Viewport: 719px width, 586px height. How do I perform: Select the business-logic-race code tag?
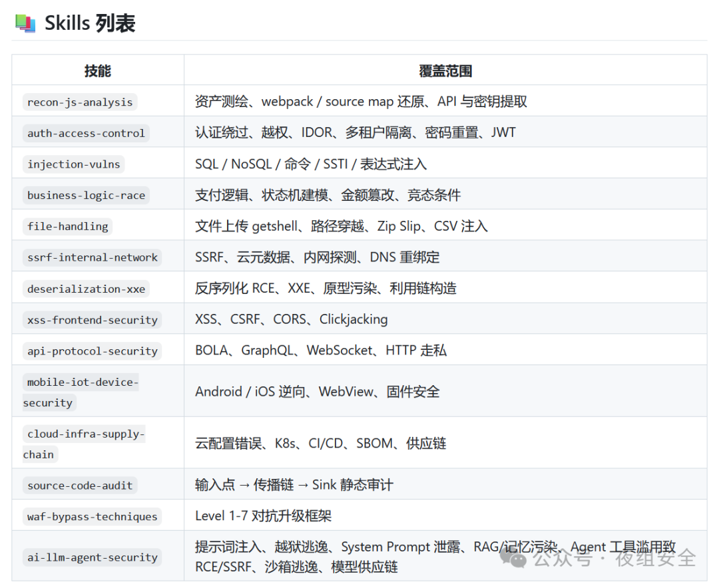pos(86,195)
